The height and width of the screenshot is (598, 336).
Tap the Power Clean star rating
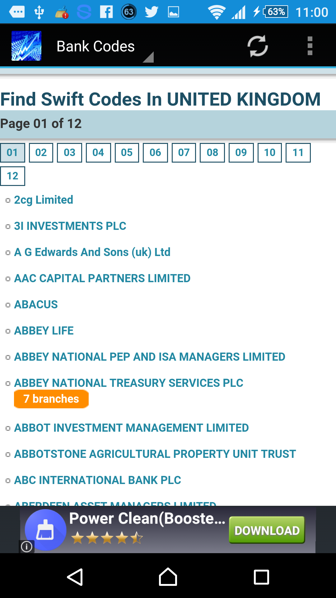tap(107, 538)
